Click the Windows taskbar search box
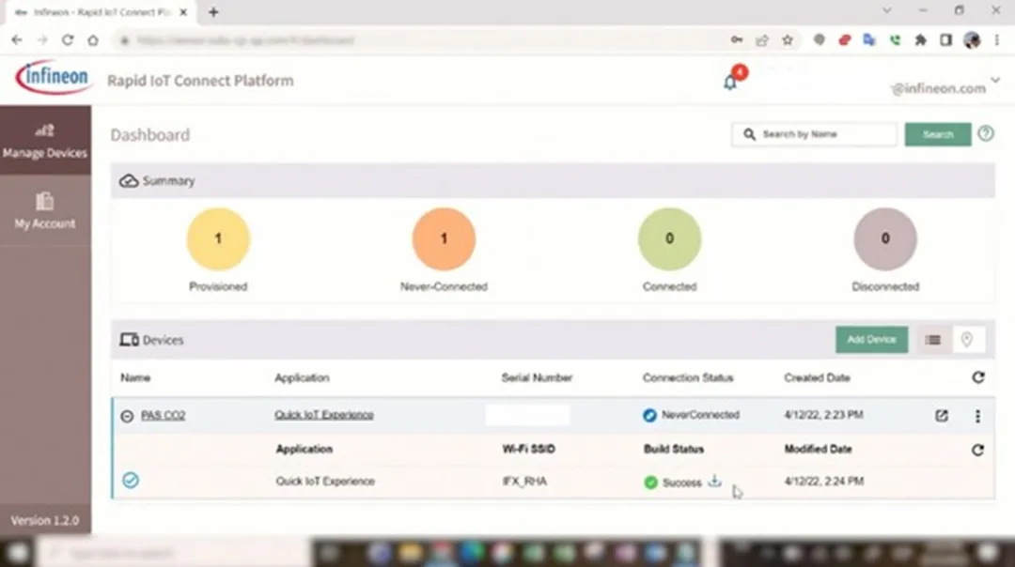Viewport: 1015px width, 567px height. coord(175,553)
